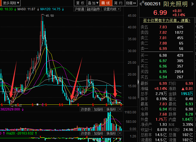Open the 设置均线 dropdown
This screenshot has height=142, width=196.
coord(111,9)
